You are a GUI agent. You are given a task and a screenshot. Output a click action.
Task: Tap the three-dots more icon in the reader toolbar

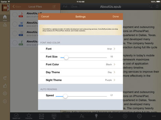154,116
